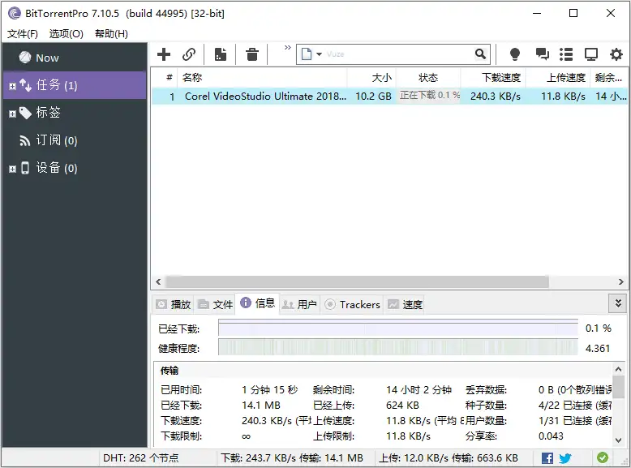Click the Twitter icon in the status bar
This screenshot has height=468, width=631.
point(565,458)
